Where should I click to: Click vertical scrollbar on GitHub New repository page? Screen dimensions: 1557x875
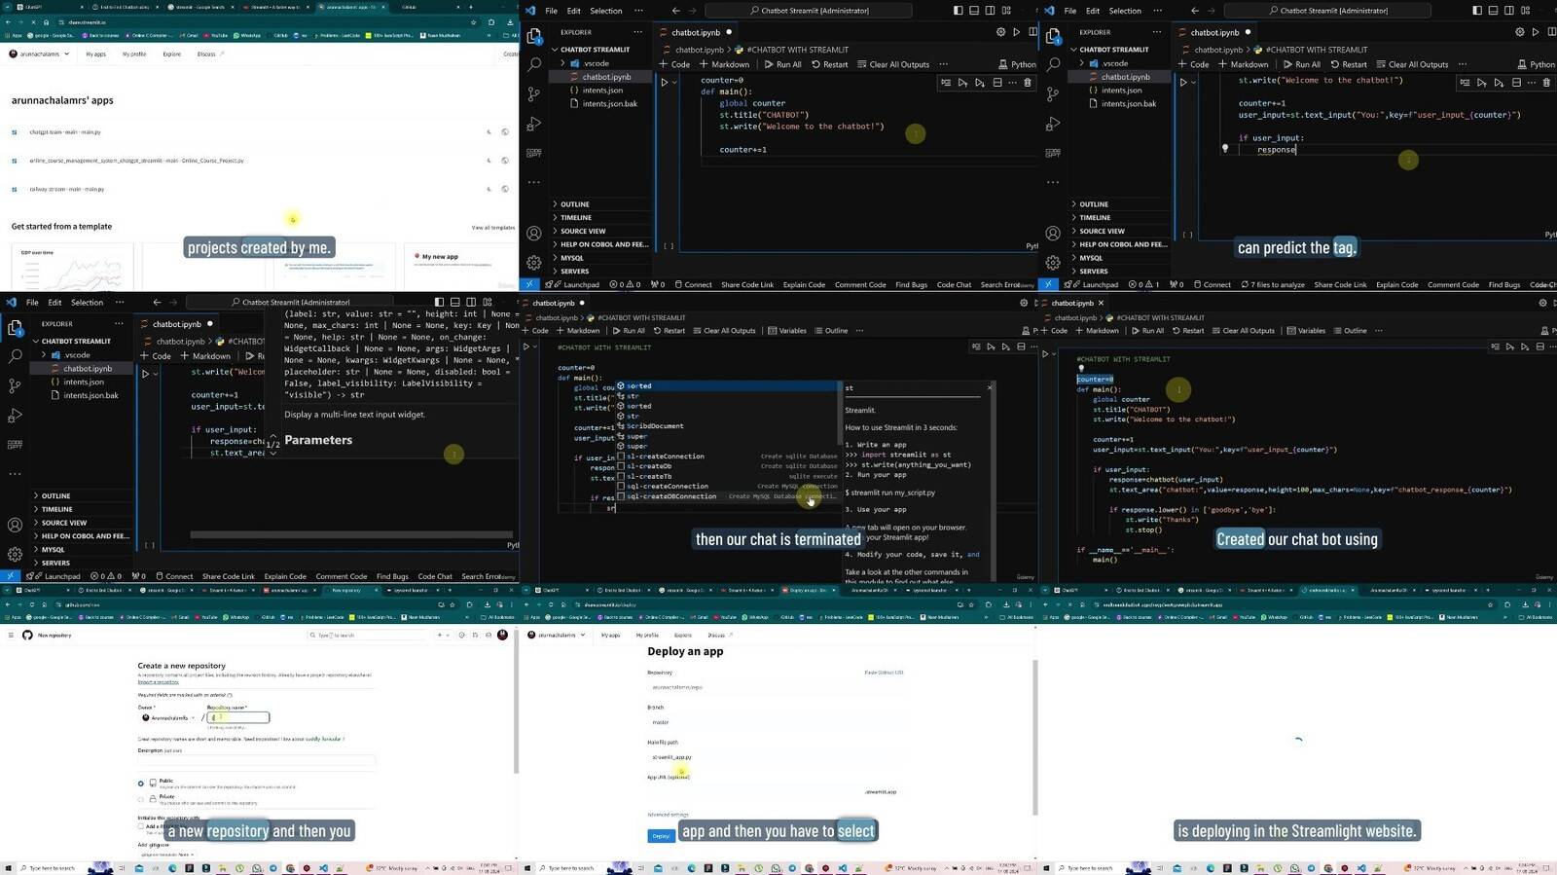pyautogui.click(x=515, y=701)
